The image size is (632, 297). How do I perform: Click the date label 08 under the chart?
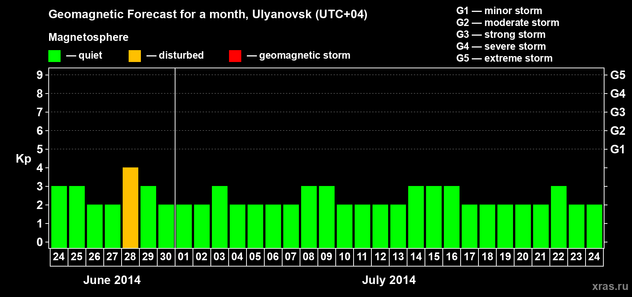click(309, 257)
